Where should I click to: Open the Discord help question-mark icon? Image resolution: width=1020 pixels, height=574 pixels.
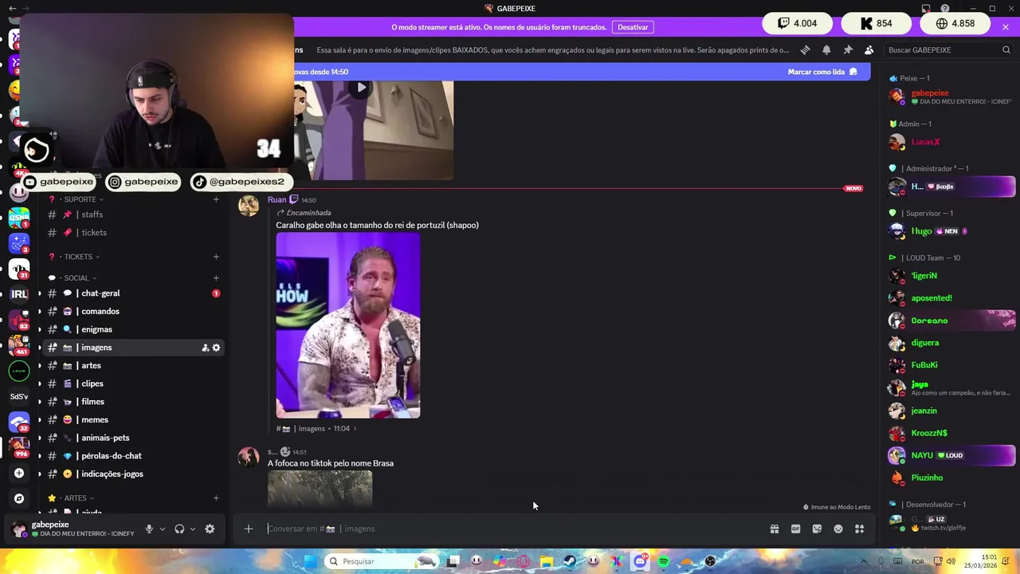click(x=945, y=9)
